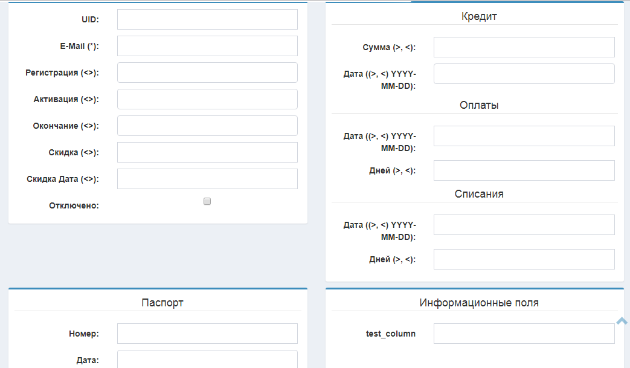Focus the Списания Дней (>, <) field

click(524, 259)
